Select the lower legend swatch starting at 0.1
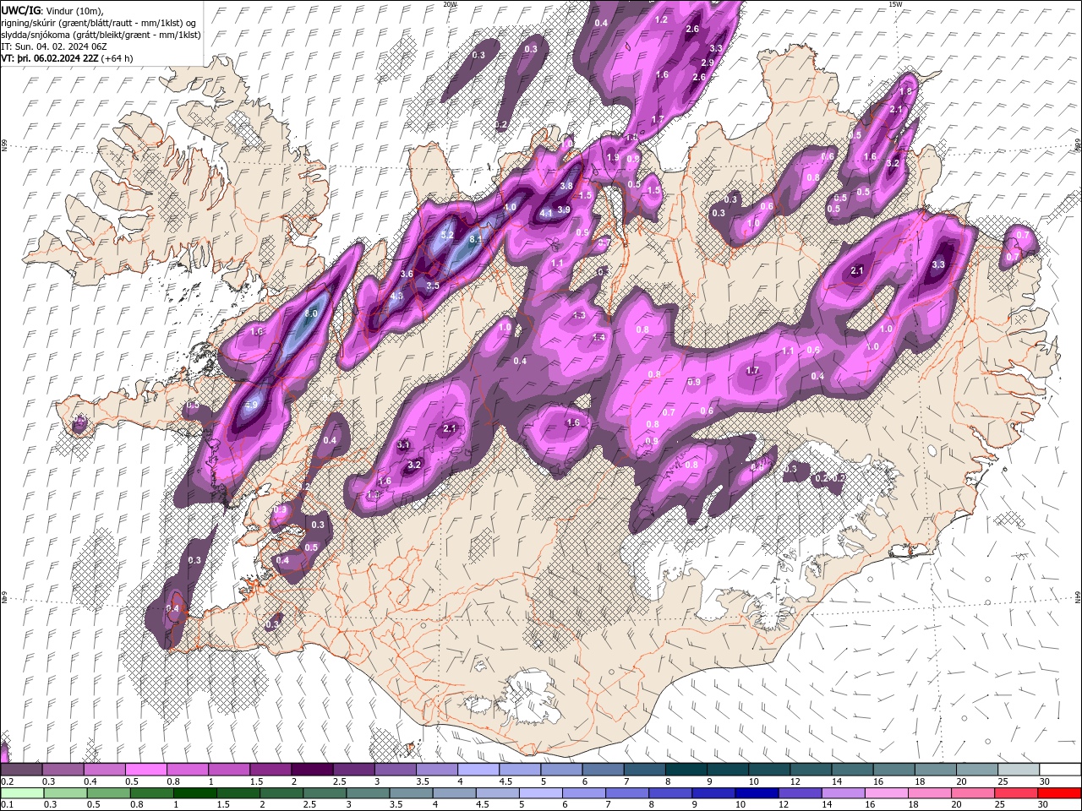 [22, 792]
